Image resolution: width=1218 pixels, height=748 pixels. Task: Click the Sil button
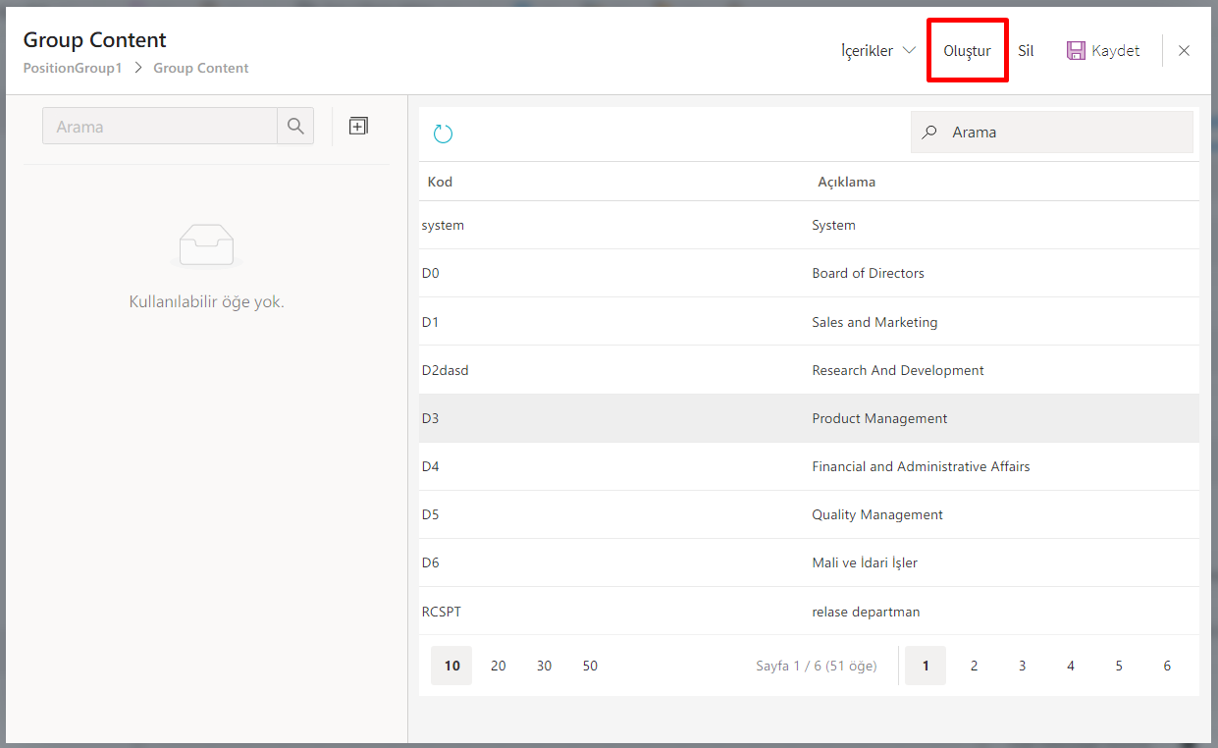pos(1026,51)
